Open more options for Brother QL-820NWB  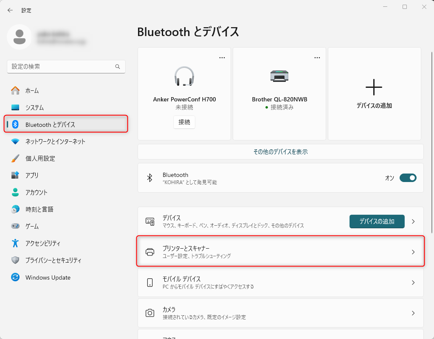pyautogui.click(x=317, y=58)
